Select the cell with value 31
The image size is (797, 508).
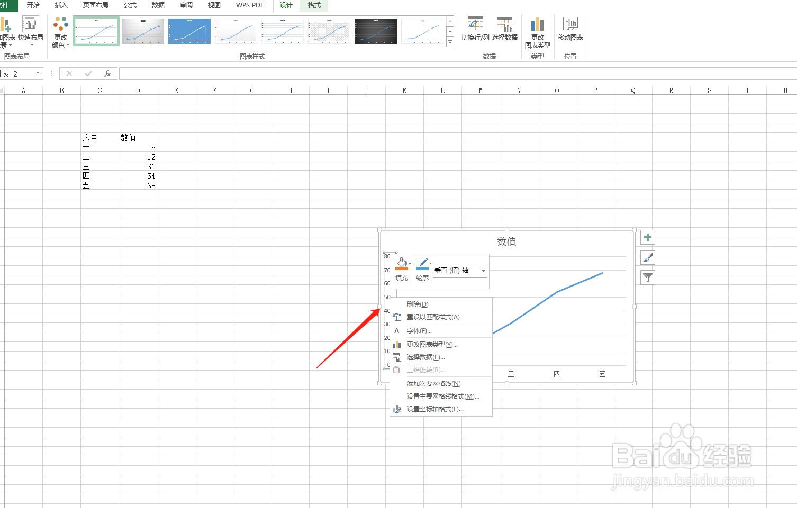[x=138, y=167]
